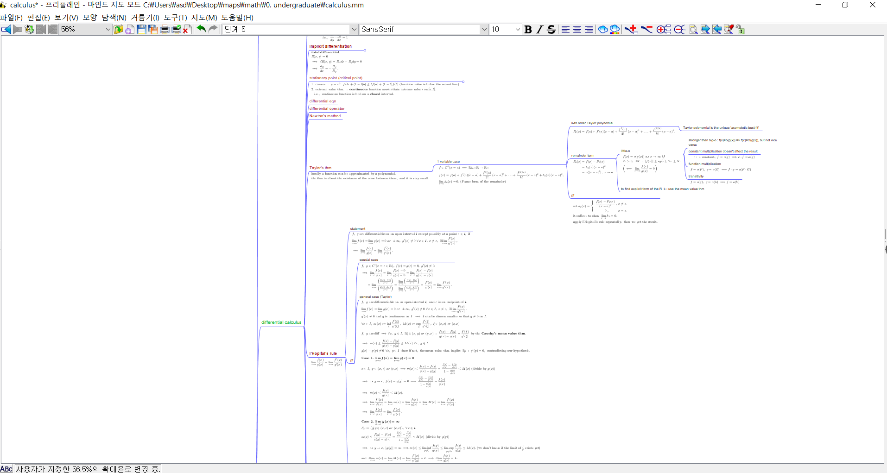
Task: Select the 'differential calculus' node
Action: pyautogui.click(x=281, y=322)
